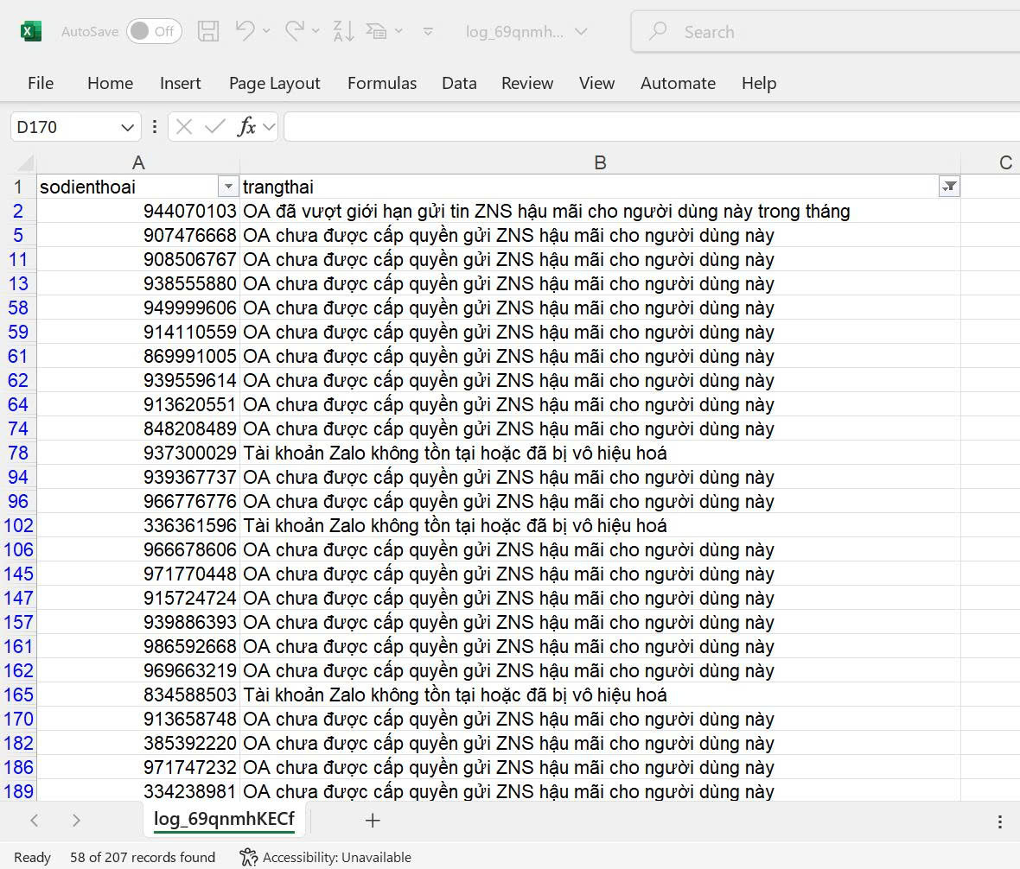Click 58 of 207 records found text
1020x869 pixels.
click(143, 857)
